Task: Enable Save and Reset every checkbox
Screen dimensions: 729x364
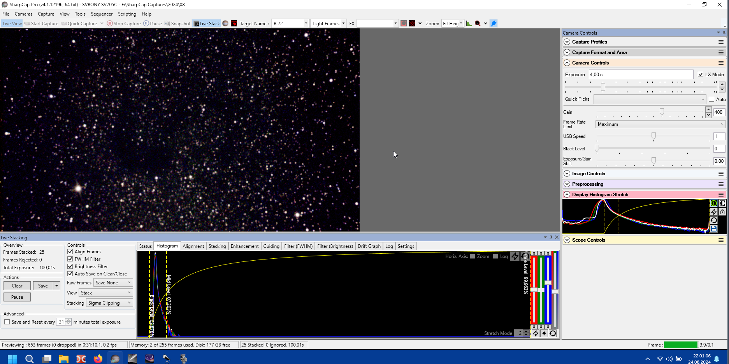Action: pyautogui.click(x=7, y=322)
